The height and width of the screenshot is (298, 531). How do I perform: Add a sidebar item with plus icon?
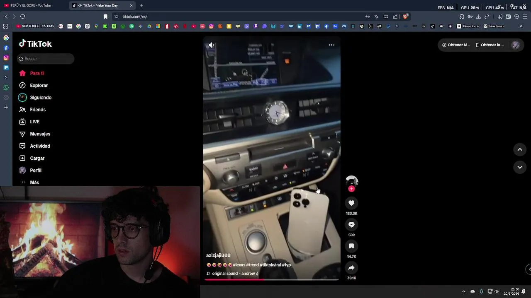click(x=6, y=108)
